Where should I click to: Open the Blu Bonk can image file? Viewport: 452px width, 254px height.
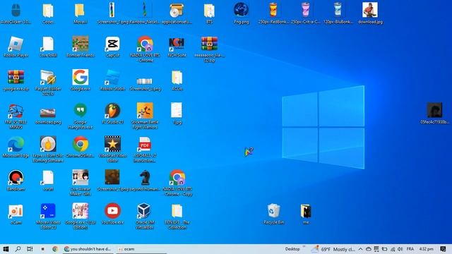click(338, 13)
